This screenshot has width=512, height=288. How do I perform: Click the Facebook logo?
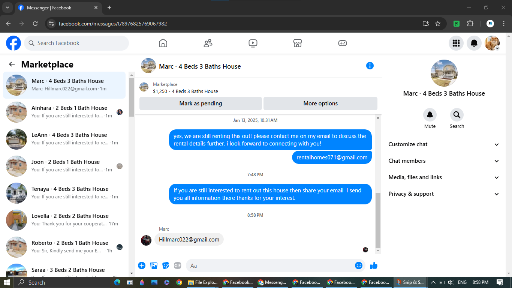13,43
